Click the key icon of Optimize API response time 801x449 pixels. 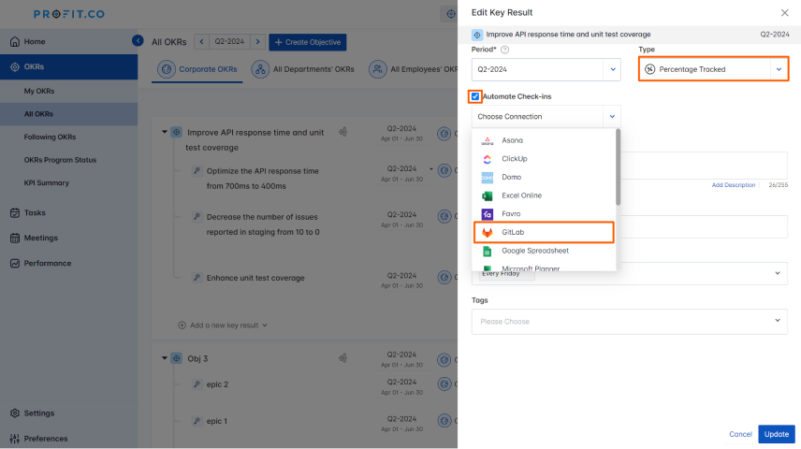(x=197, y=170)
